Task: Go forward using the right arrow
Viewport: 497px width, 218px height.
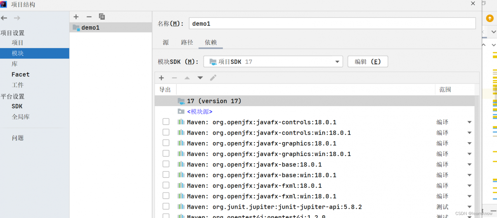Action: click(17, 18)
